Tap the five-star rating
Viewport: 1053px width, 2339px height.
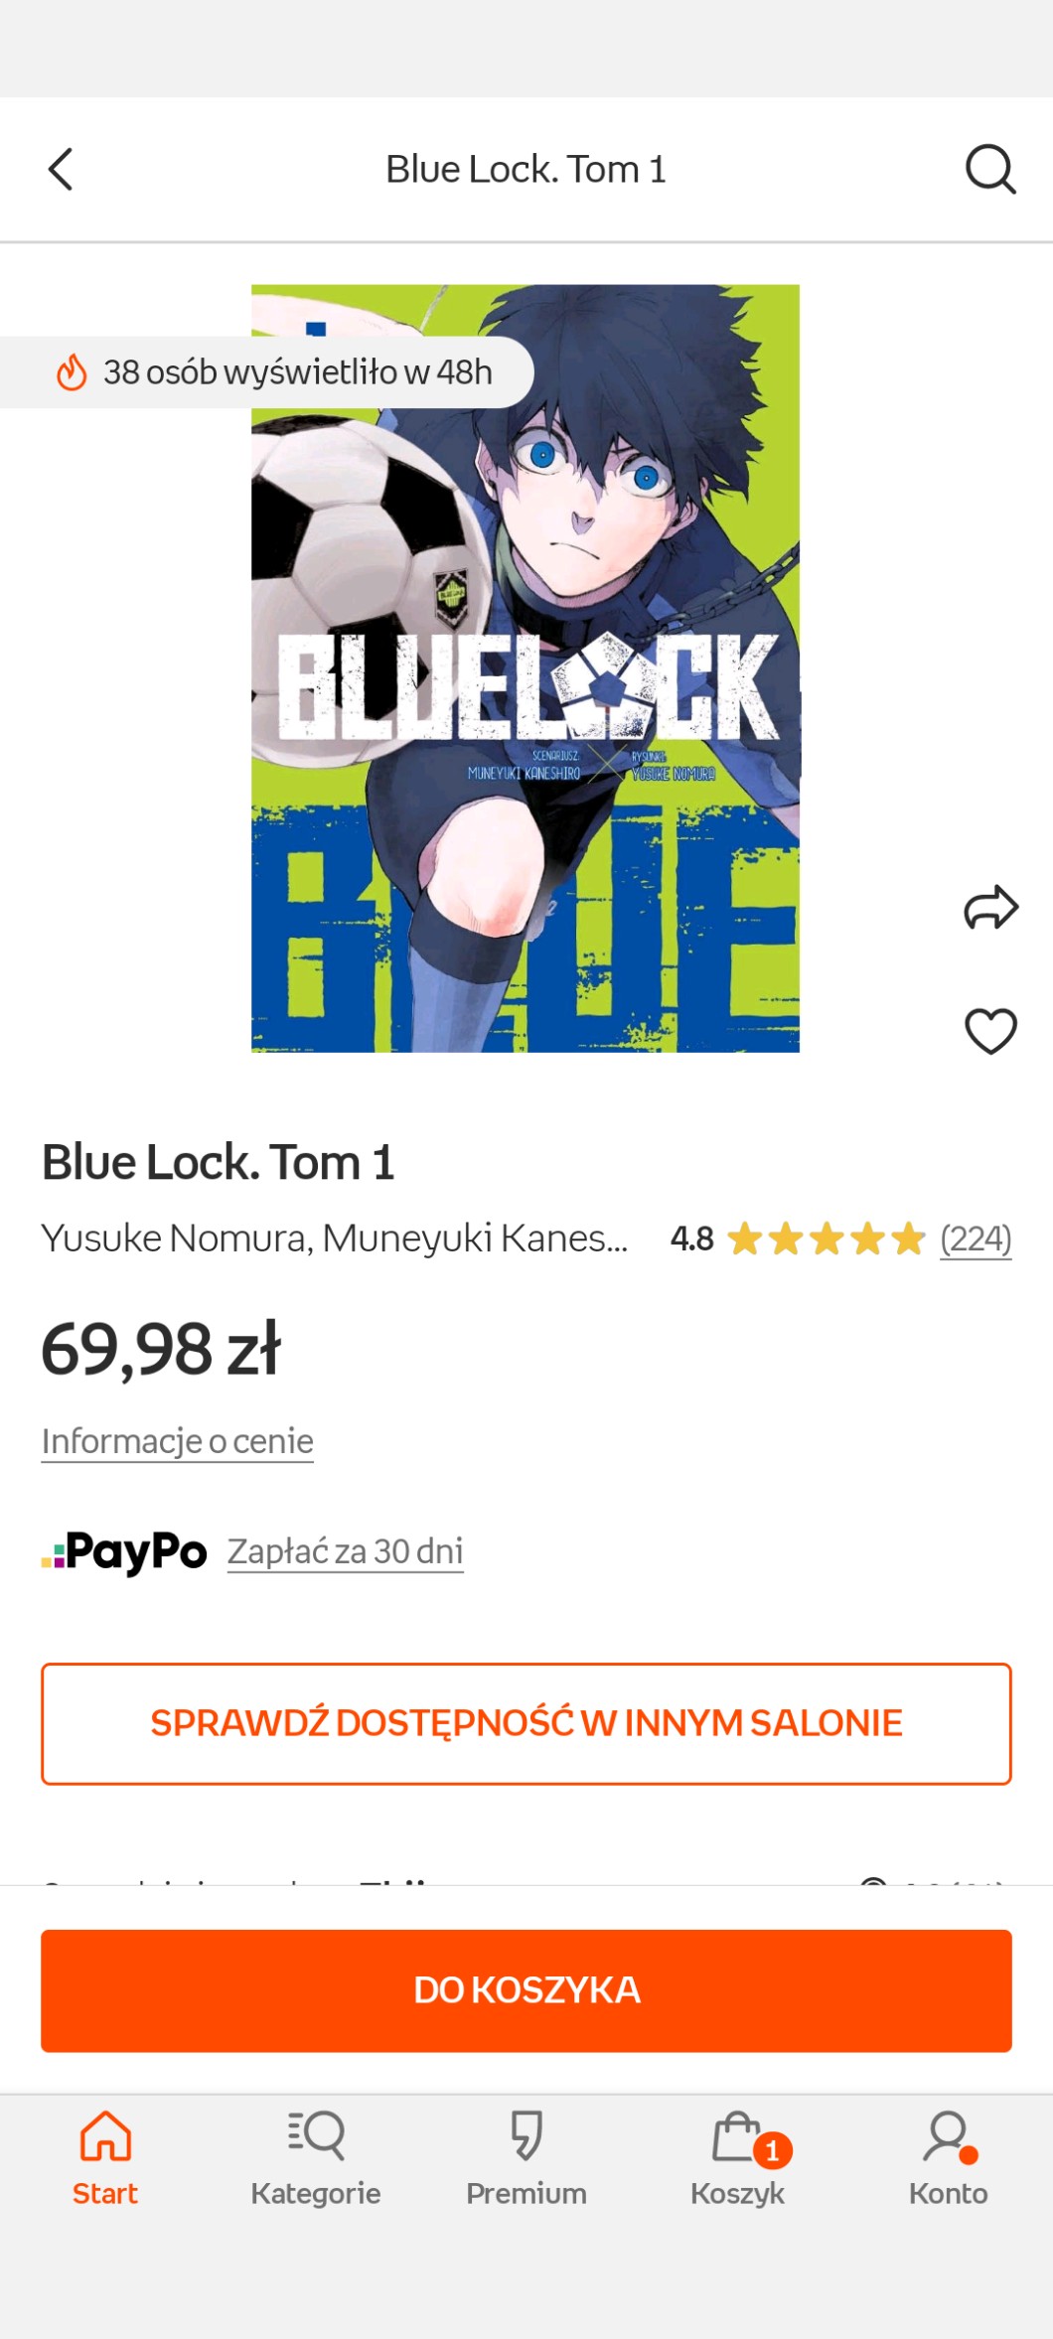826,1239
